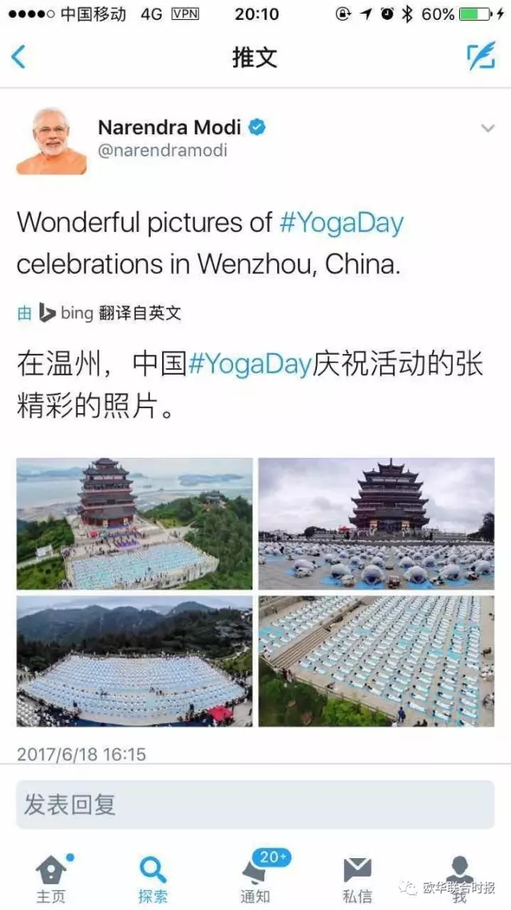The height and width of the screenshot is (910, 511).
Task: Open the 私信 messages envelope tab
Action: (x=357, y=879)
